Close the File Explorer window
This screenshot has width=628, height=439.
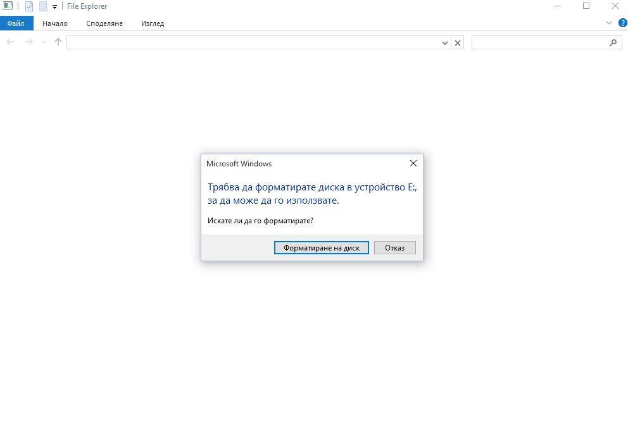click(615, 6)
